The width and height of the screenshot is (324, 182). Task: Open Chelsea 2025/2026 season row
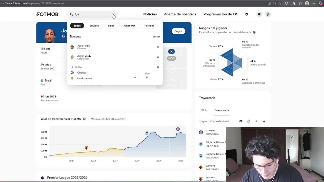click(x=212, y=132)
